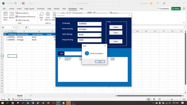Open the Help tab

click(81, 9)
